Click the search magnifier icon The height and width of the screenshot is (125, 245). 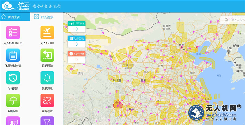pos(226,20)
